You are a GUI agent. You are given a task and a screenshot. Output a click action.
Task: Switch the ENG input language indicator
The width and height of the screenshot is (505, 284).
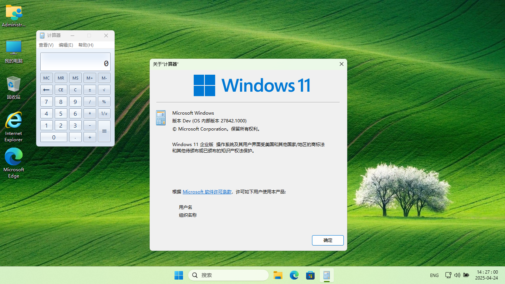[x=434, y=275]
